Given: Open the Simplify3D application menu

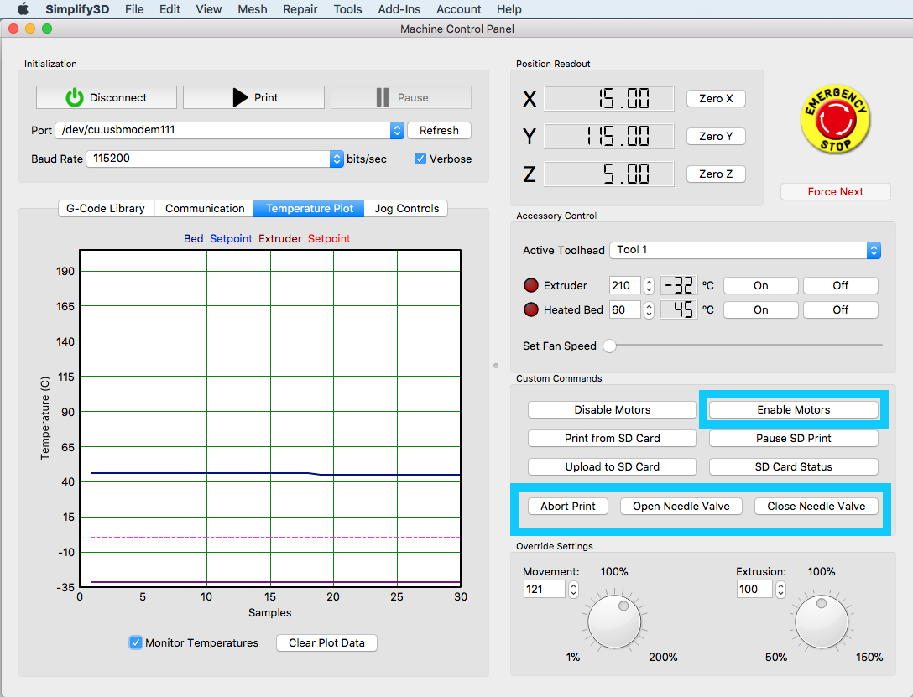Looking at the screenshot, I should pos(77,9).
